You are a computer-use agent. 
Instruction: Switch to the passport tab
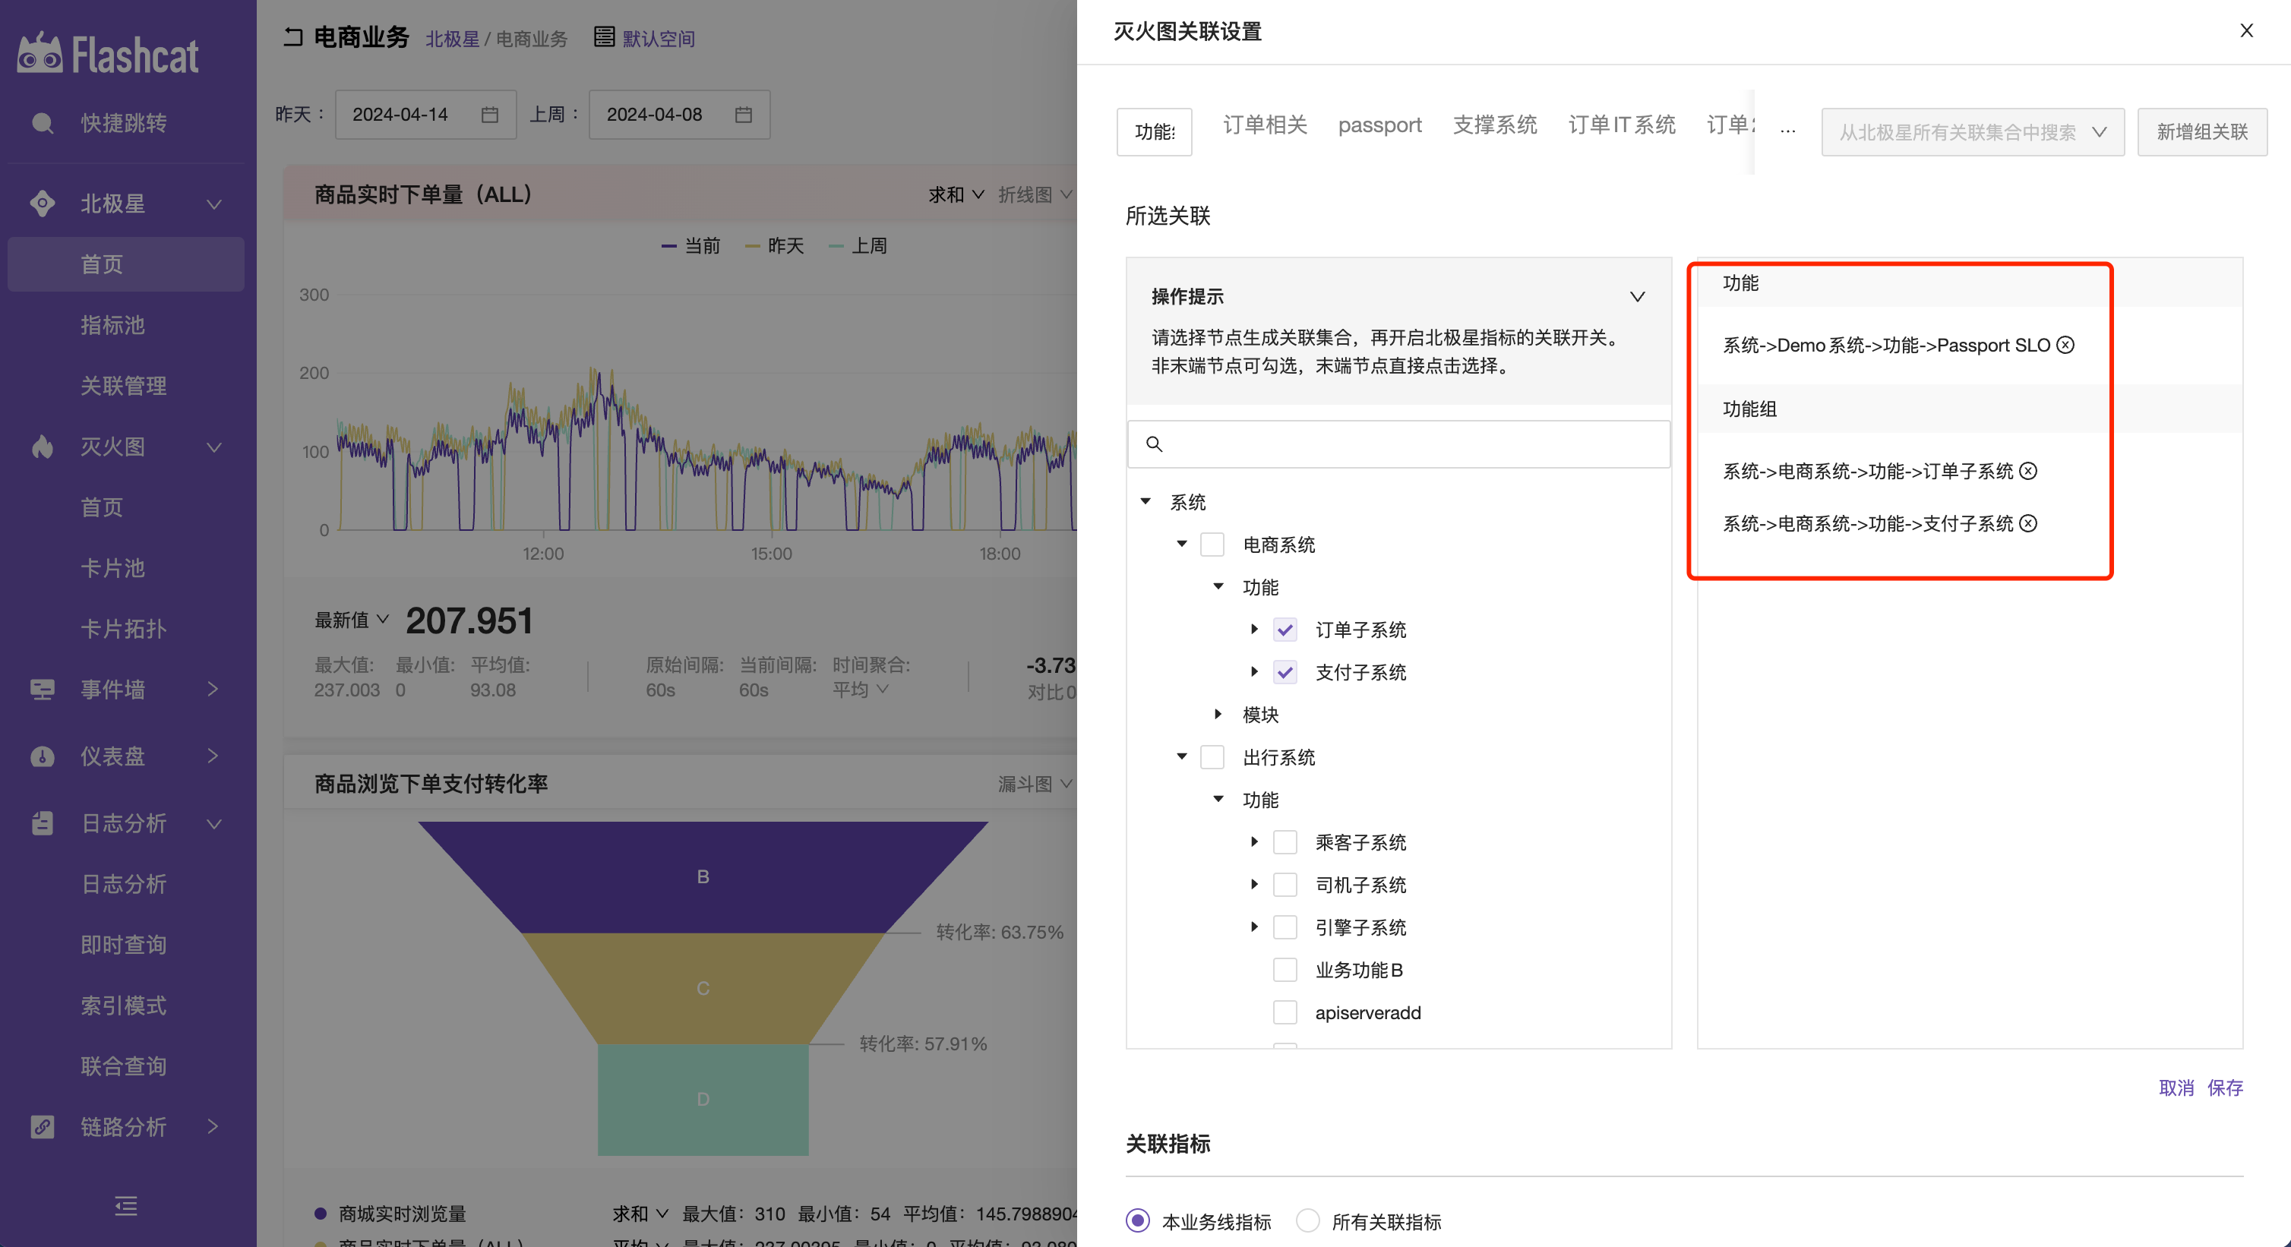(1379, 125)
